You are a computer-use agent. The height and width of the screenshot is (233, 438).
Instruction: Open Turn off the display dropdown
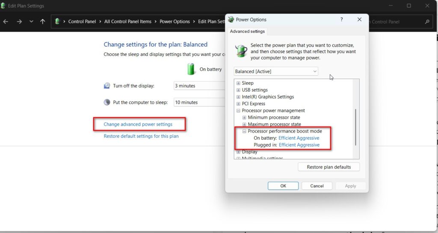[x=199, y=86]
